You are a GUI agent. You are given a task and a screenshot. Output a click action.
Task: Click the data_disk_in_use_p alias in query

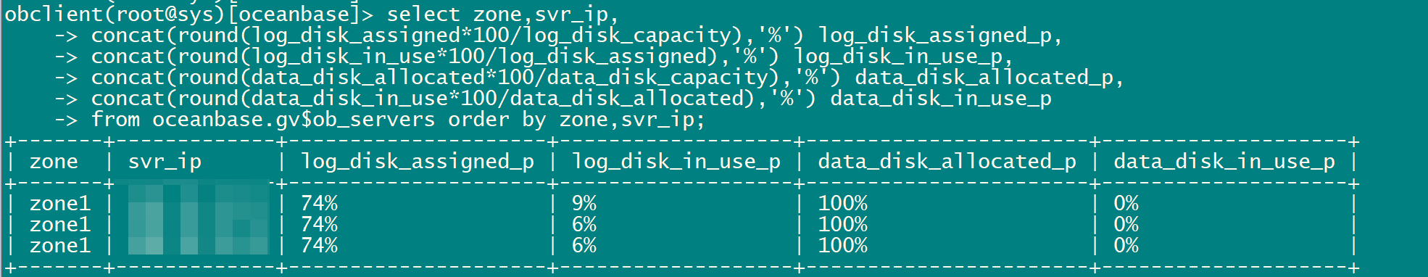pos(941,99)
